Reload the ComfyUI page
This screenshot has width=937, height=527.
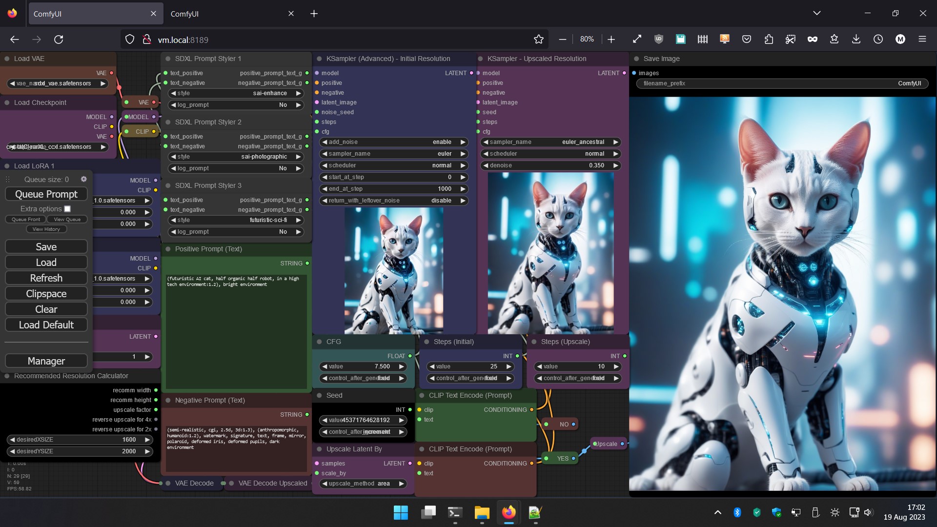(59, 40)
